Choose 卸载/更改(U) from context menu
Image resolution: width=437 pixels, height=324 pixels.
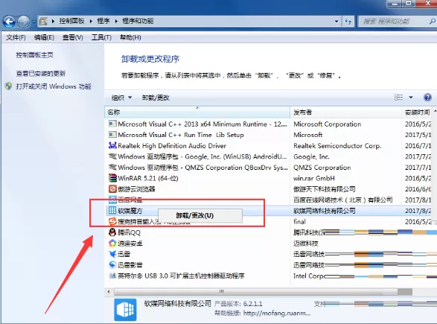coord(200,215)
